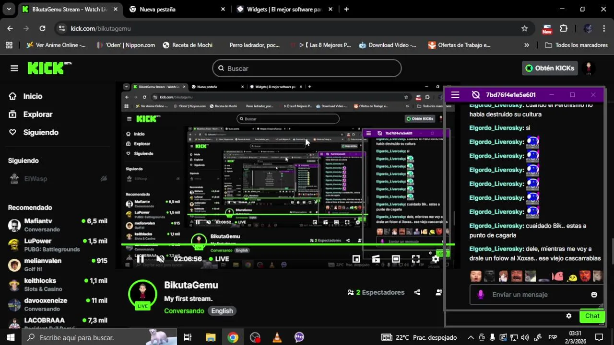Screen dimensions: 614x345
Task: Click site info icon in address bar
Action: click(61, 28)
